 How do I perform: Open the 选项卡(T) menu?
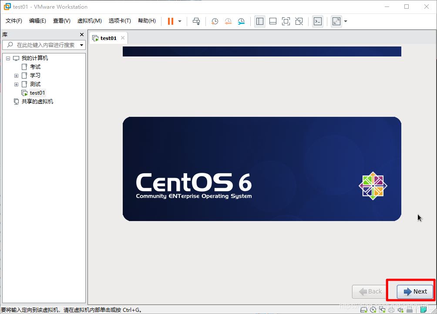[x=120, y=21]
